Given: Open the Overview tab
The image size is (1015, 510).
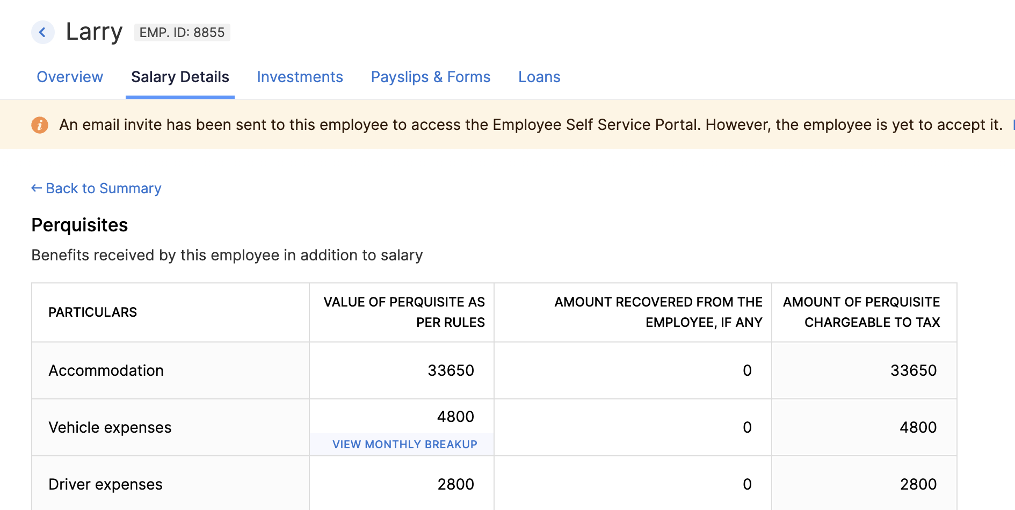Looking at the screenshot, I should coord(70,77).
